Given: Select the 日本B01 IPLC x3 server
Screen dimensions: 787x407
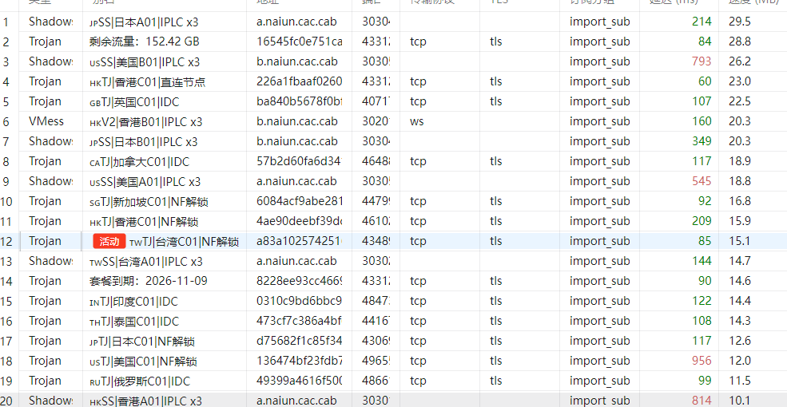Looking at the screenshot, I should pos(144,141).
